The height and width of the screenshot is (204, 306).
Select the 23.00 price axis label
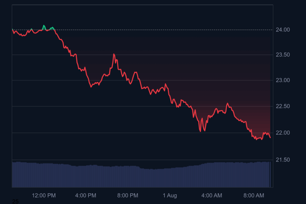282,80
